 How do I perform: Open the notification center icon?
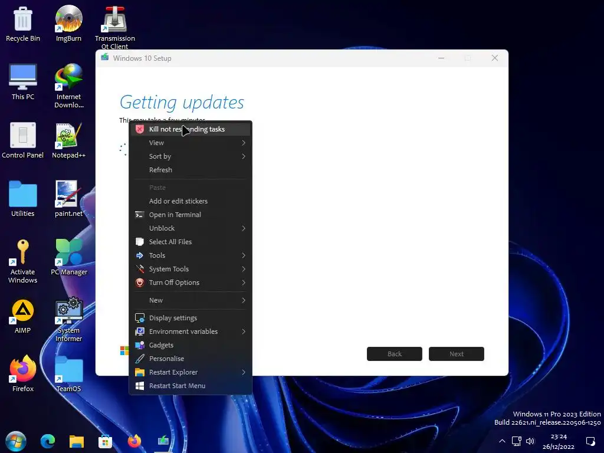click(590, 441)
